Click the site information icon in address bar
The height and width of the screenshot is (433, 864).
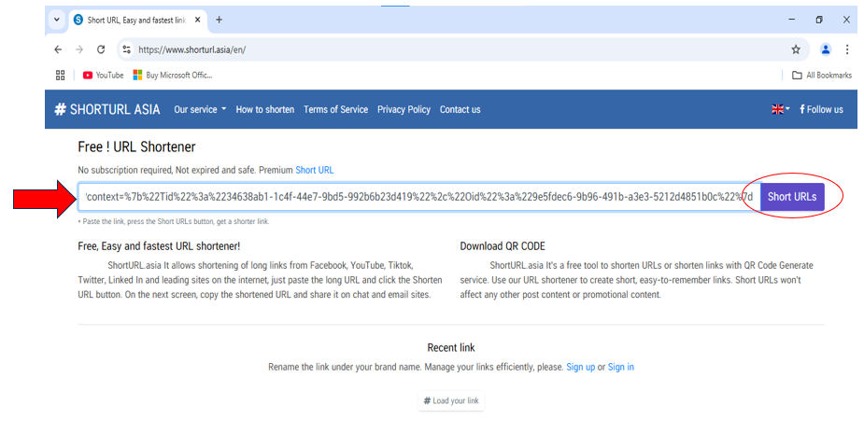click(127, 49)
